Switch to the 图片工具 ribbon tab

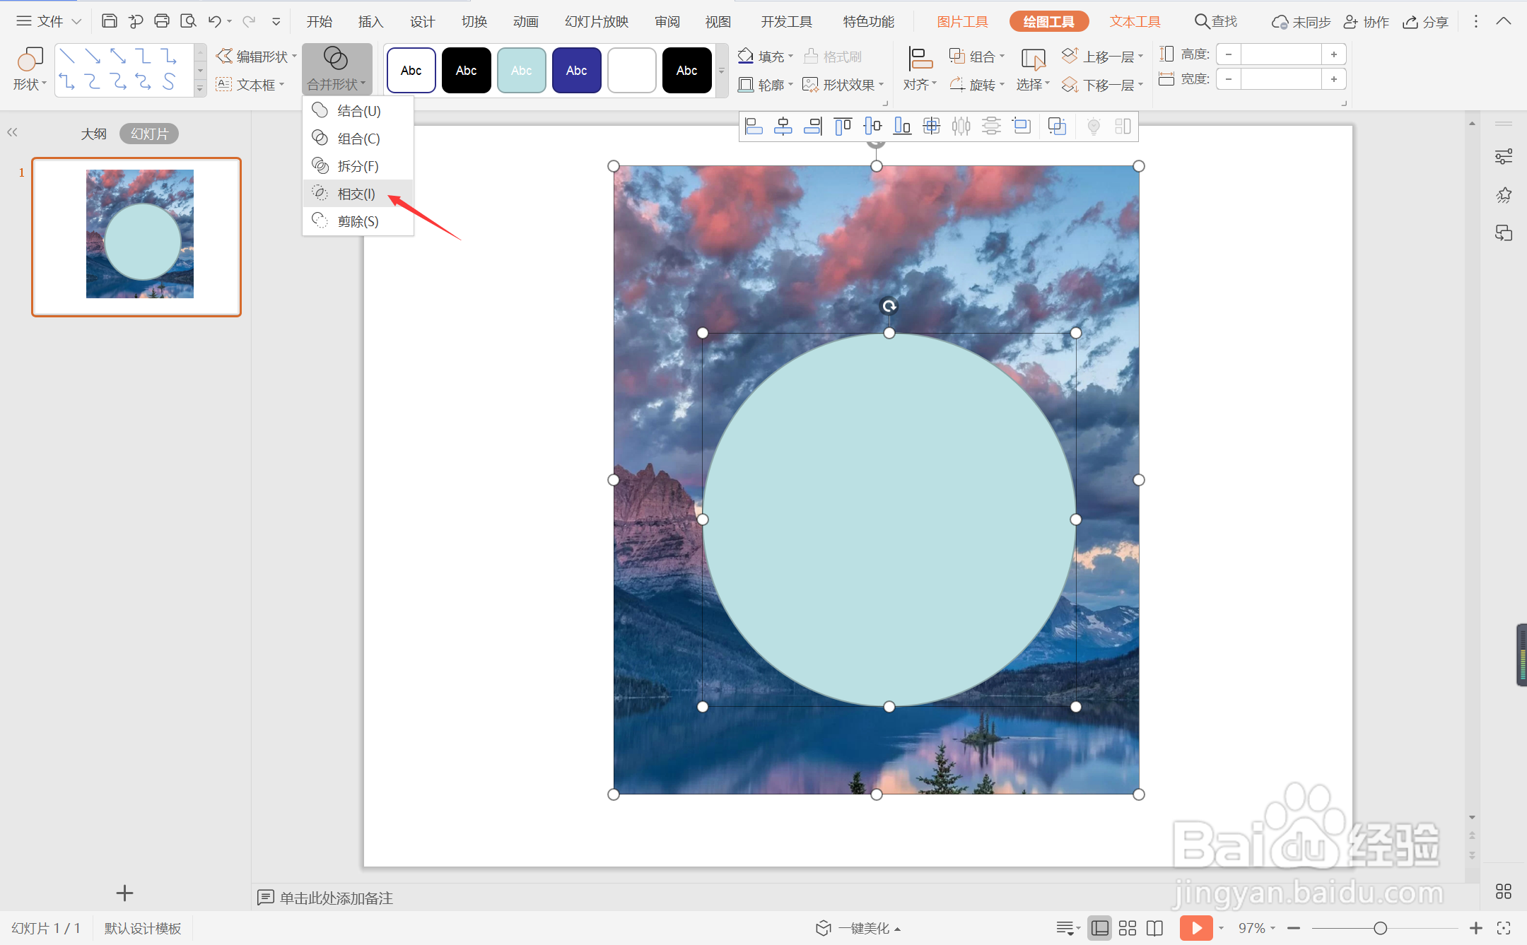click(962, 21)
